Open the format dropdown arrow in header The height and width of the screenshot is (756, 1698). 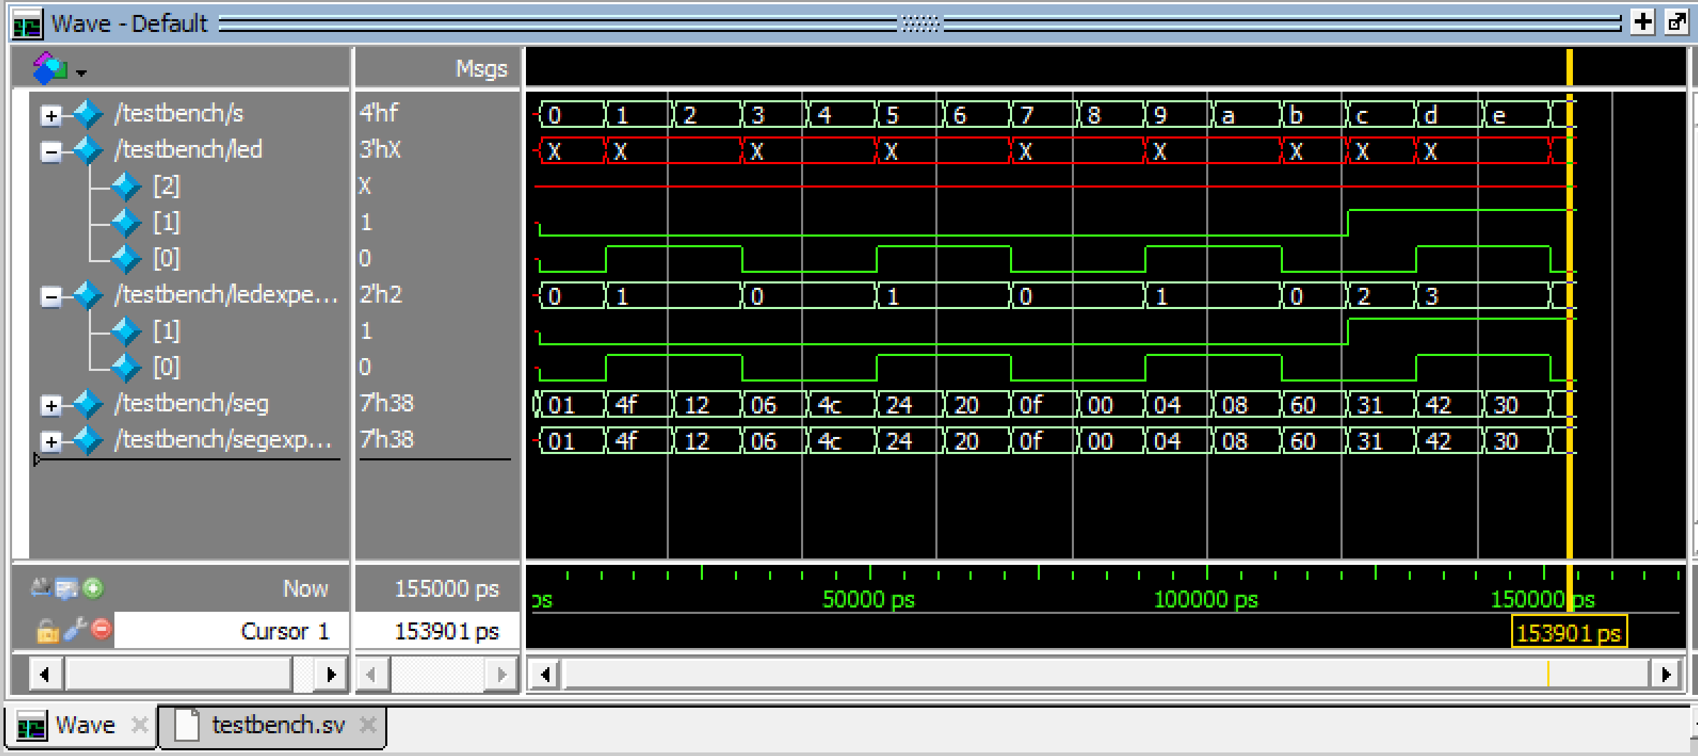81,72
